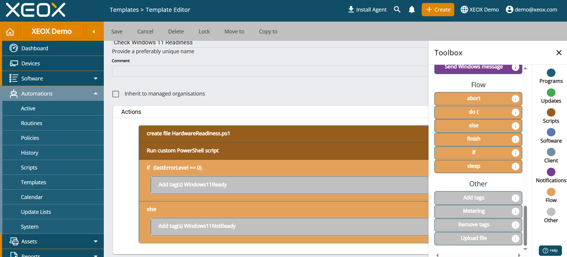Image resolution: width=567 pixels, height=257 pixels.
Task: Show info for Add tags
Action: click(515, 198)
